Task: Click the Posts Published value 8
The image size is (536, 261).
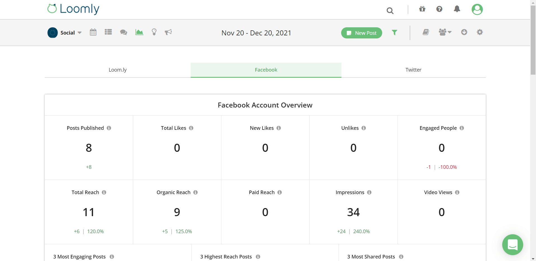Action: click(x=89, y=148)
